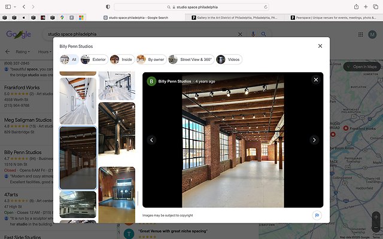
Task: Click Safari's back navigation arrow
Action: pyautogui.click(x=23, y=6)
